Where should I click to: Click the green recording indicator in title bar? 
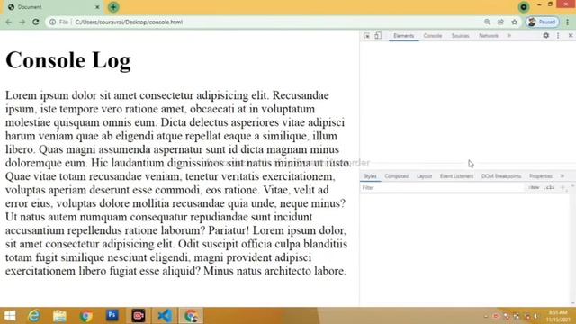(x=524, y=6)
